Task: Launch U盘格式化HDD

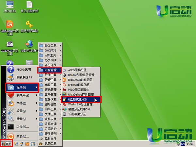Action: coord(81,100)
